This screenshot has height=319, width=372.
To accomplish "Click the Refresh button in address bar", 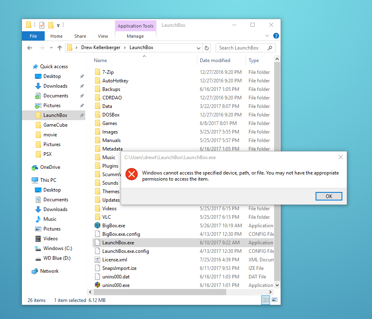I will (x=207, y=48).
